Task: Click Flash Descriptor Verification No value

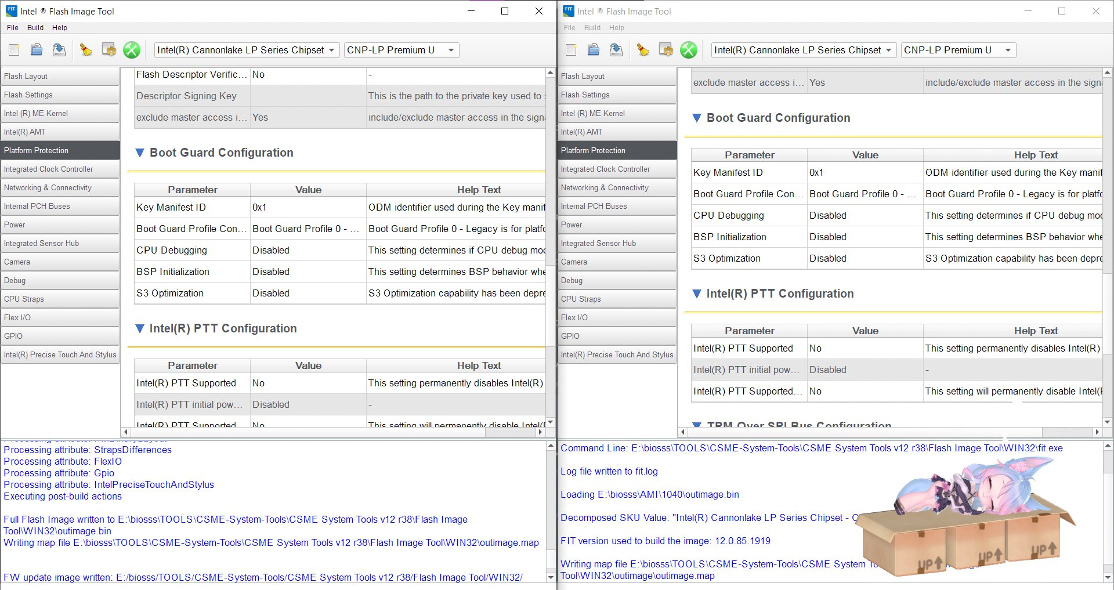Action: (x=308, y=75)
